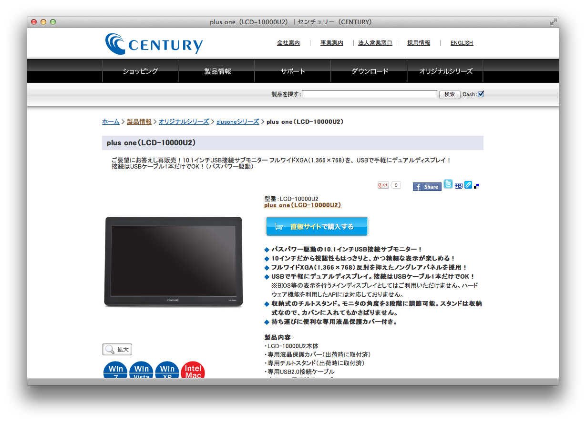
Task: Open オリジナルシリーズ in the breadcrumb
Action: [x=184, y=122]
